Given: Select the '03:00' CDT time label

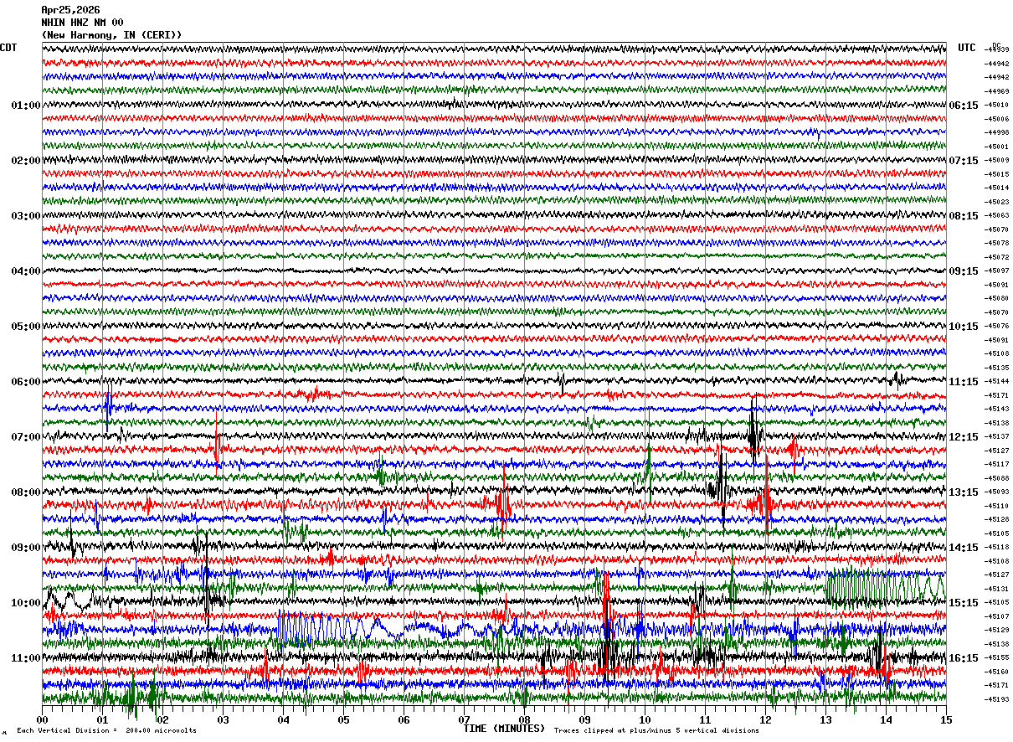Looking at the screenshot, I should tap(26, 216).
